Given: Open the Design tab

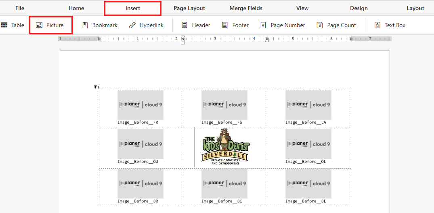Looking at the screenshot, I should (x=359, y=8).
